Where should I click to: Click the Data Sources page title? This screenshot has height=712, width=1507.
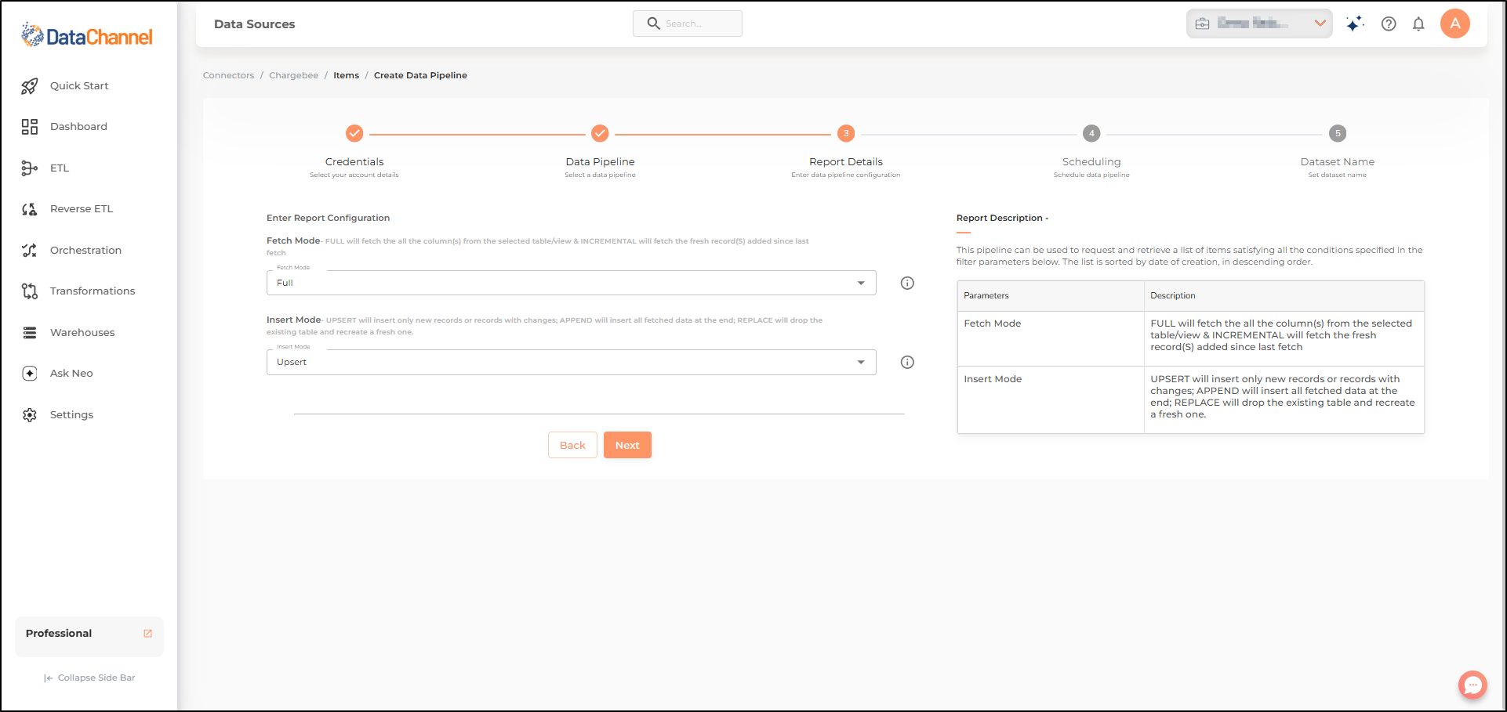point(255,24)
